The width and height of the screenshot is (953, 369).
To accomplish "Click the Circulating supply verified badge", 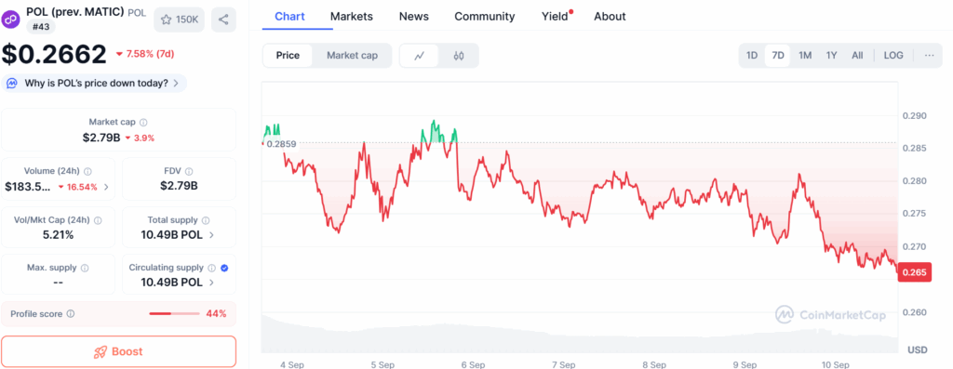I will tap(224, 268).
